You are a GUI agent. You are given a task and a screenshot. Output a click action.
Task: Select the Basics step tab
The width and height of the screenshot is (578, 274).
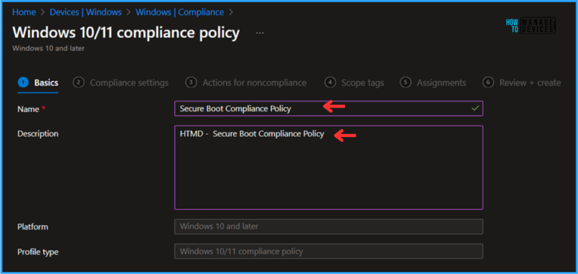pyautogui.click(x=38, y=83)
